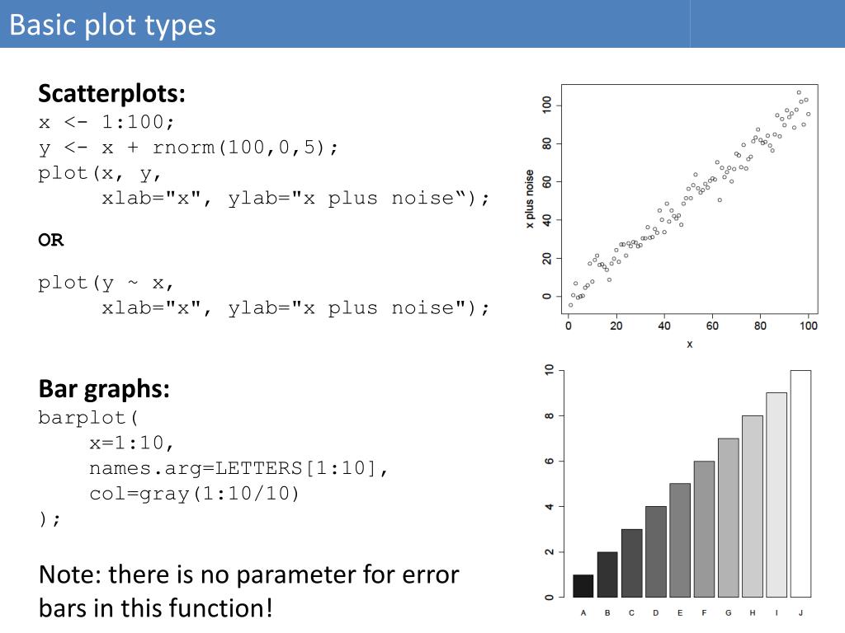Click the note about error bars
This screenshot has width=845, height=633.
tap(249, 591)
